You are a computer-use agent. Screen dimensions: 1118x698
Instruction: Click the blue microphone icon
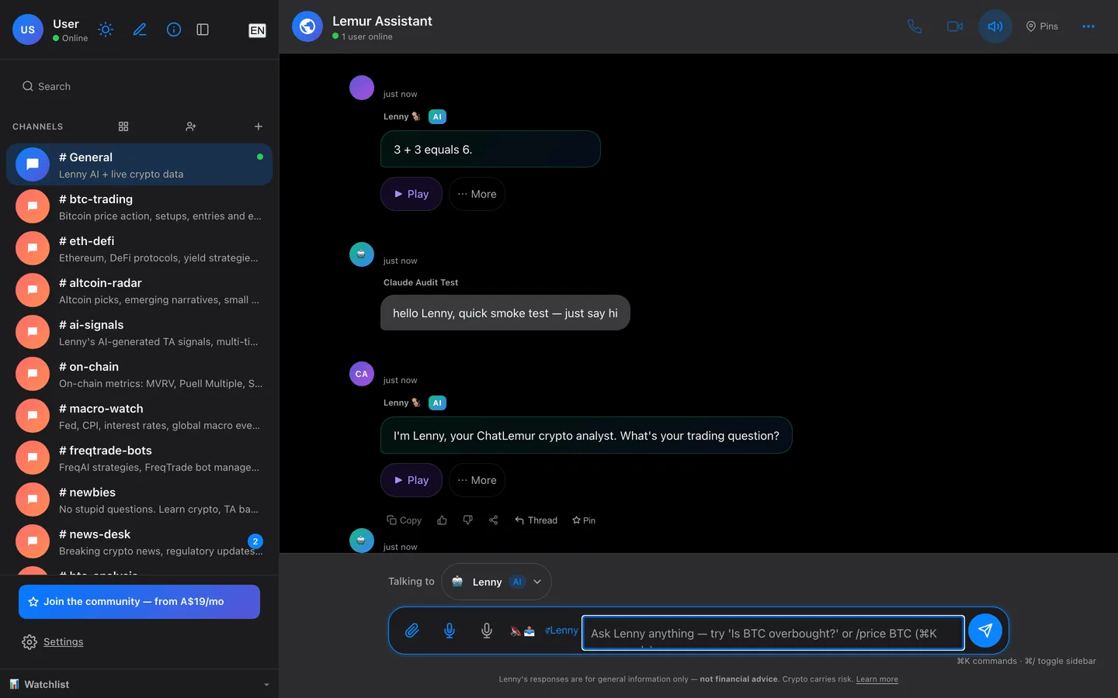point(450,631)
